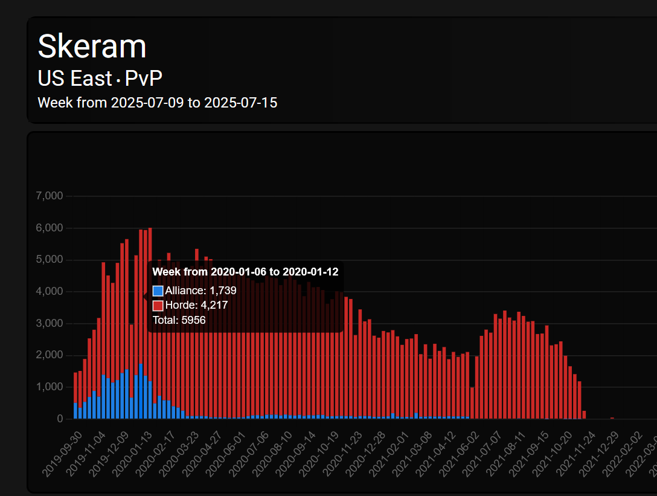Click the 2021-06-02 x-axis date label

[458, 454]
